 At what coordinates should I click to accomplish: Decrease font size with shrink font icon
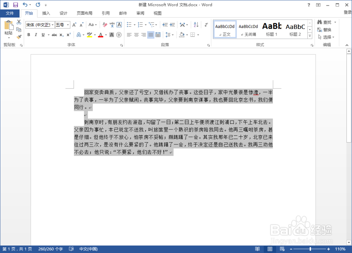point(82,25)
